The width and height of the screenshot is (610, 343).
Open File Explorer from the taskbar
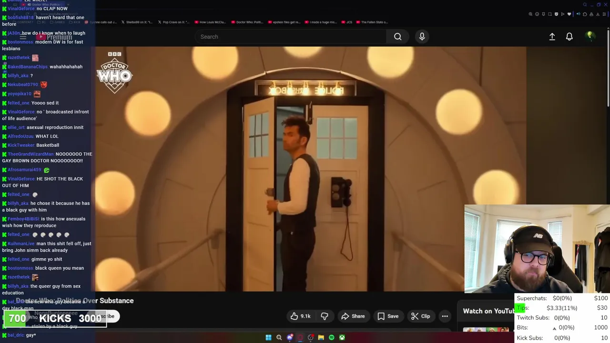321,337
